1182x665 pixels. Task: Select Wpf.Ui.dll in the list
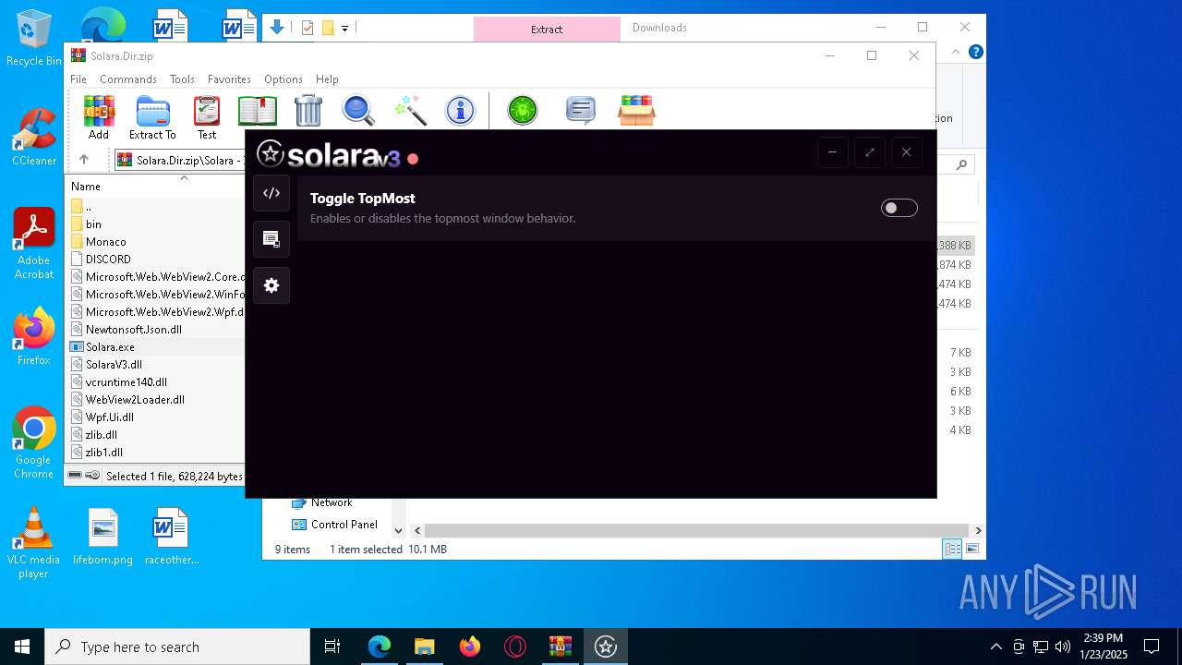[109, 417]
